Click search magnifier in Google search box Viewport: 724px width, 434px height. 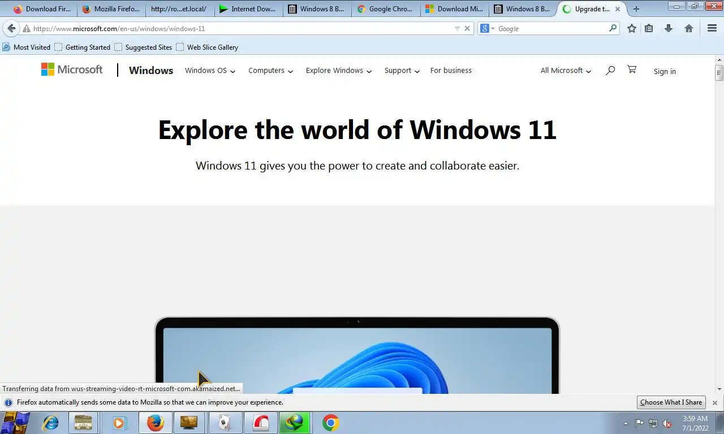click(613, 28)
